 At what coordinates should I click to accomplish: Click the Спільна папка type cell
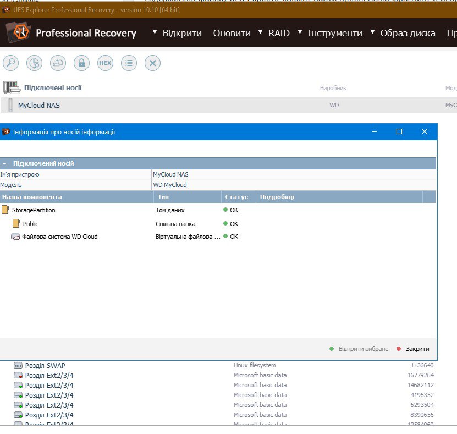coord(175,224)
